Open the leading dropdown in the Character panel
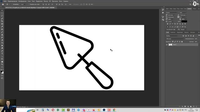200x112 pixels. click(183, 15)
